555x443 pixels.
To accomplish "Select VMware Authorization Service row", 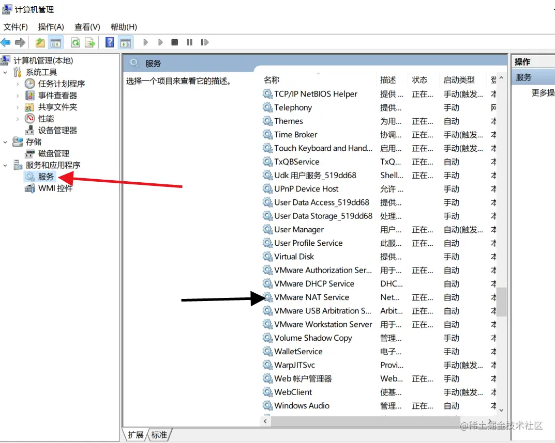I will [379, 270].
